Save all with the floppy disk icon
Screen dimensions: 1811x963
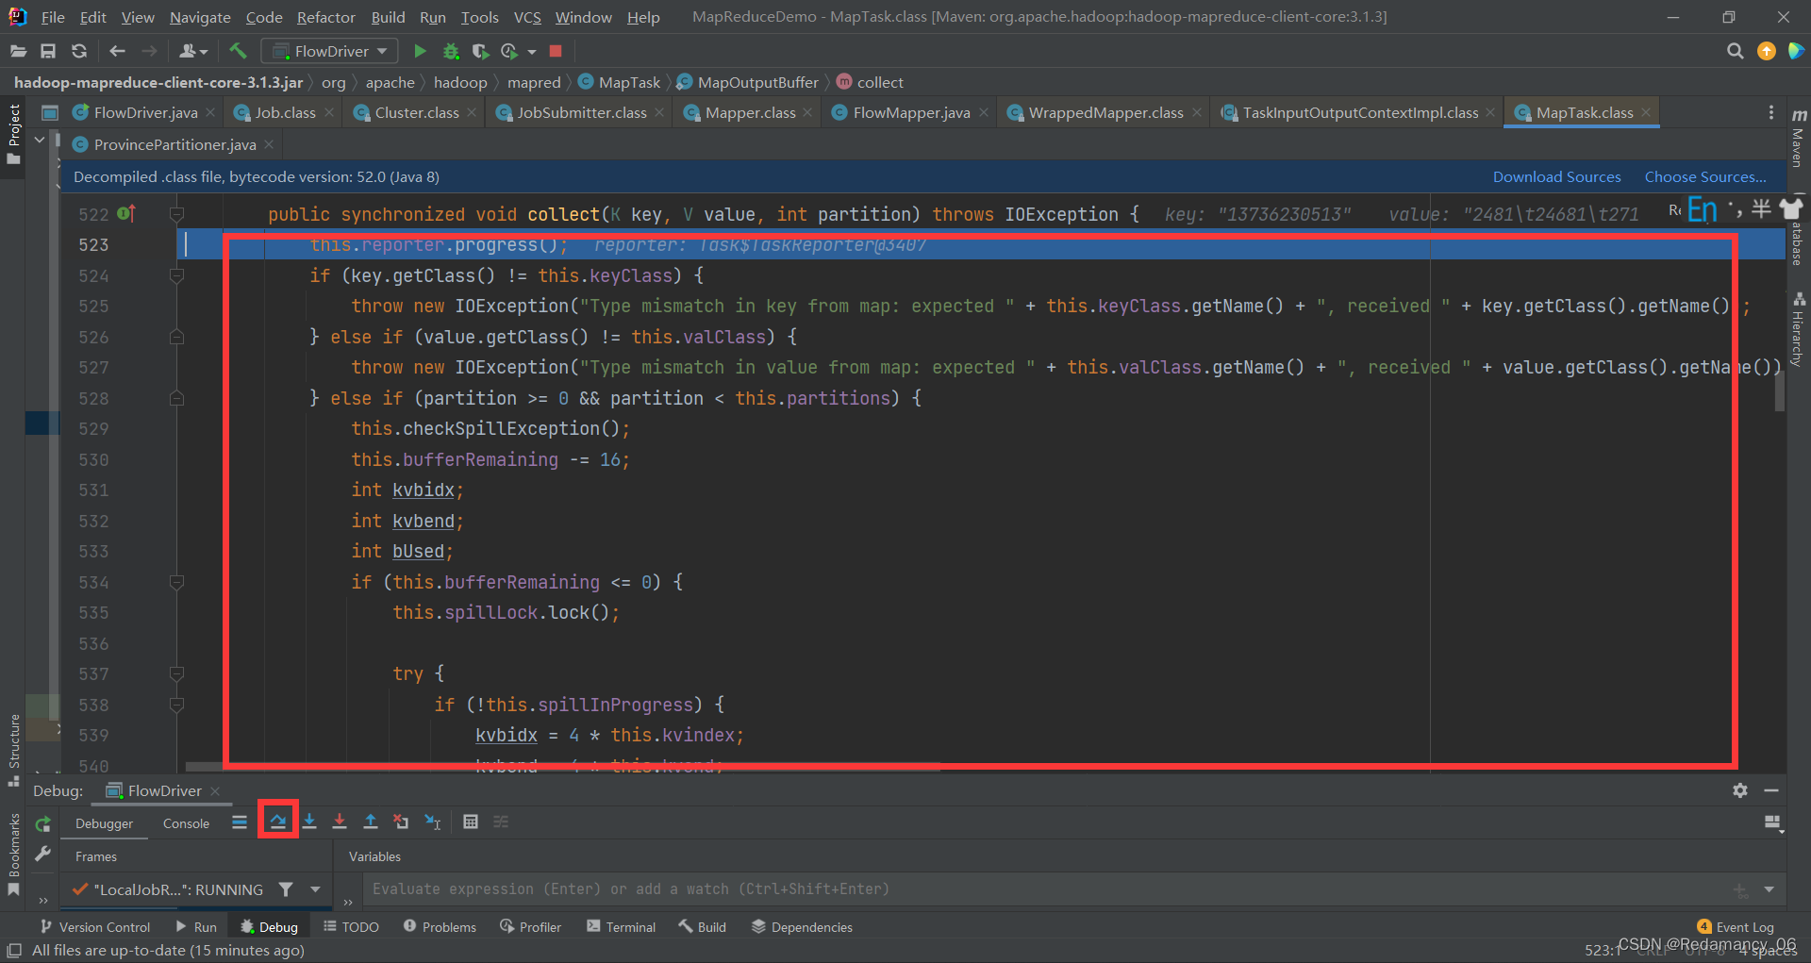click(48, 51)
